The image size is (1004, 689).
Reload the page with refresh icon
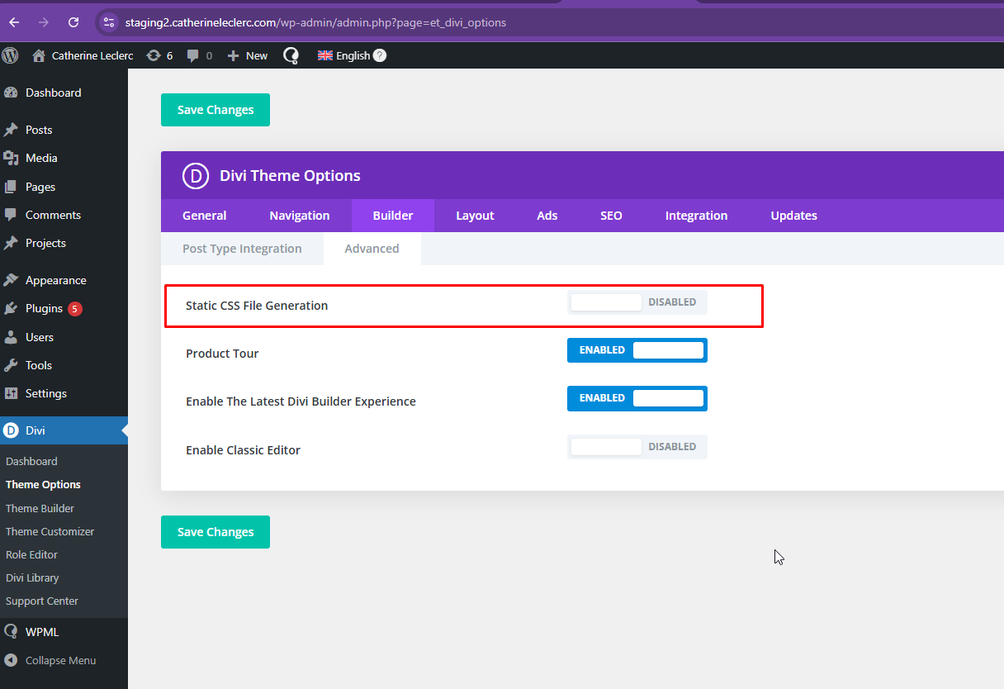coord(73,22)
